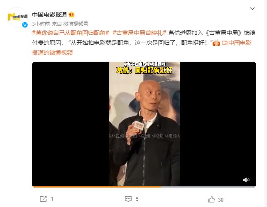The image size is (267, 207).
Task: Open hashtag #葛优说自己从配角回归配角#
Action: [71, 33]
